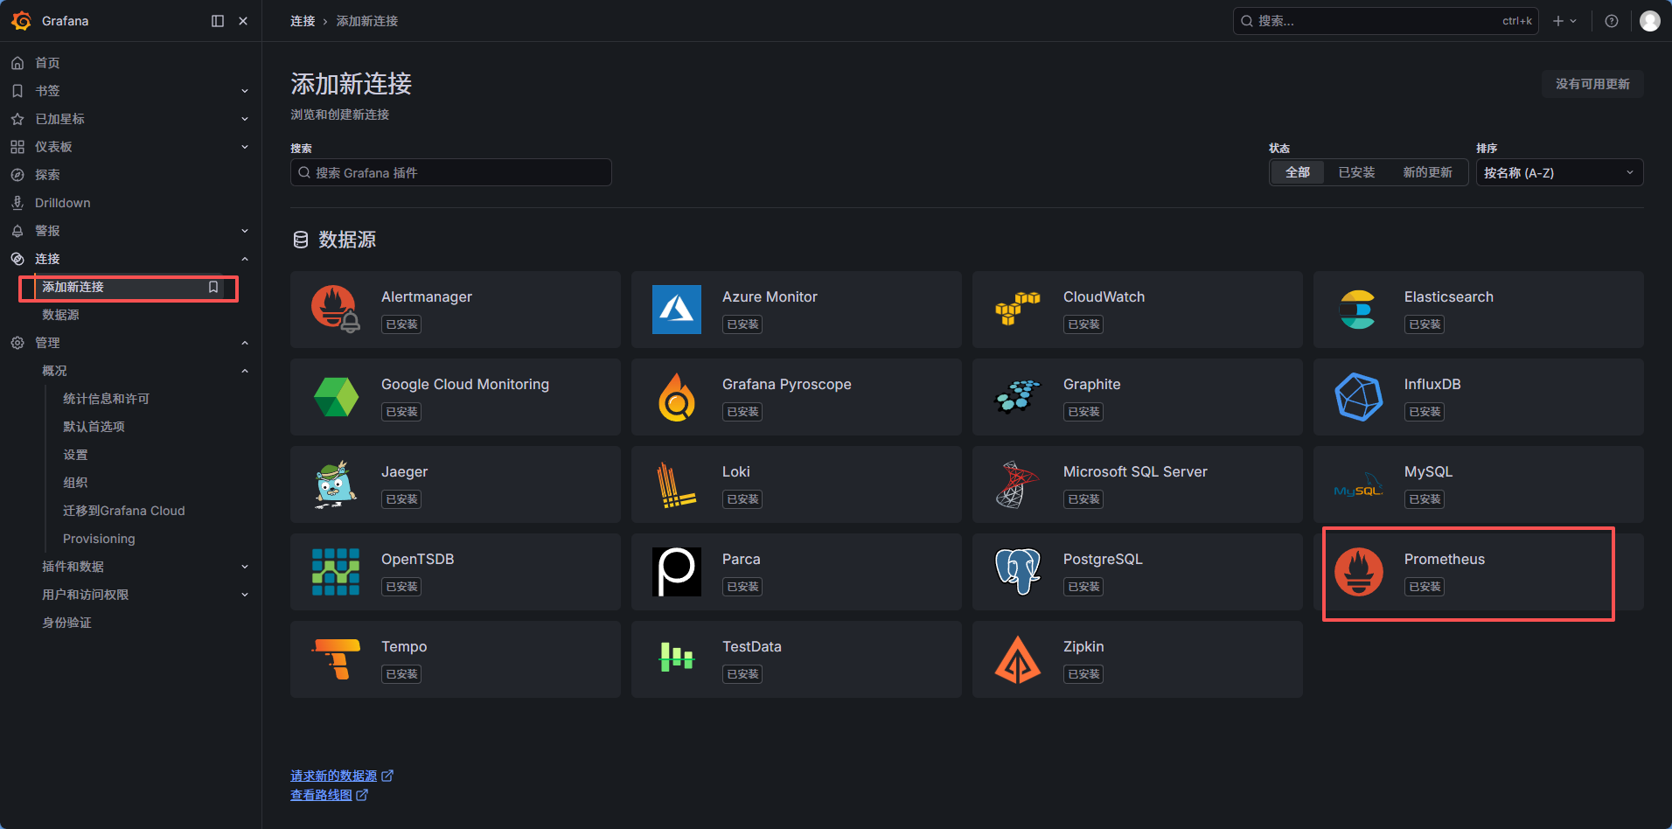Collapse the 管理 sidebar section

tap(245, 343)
